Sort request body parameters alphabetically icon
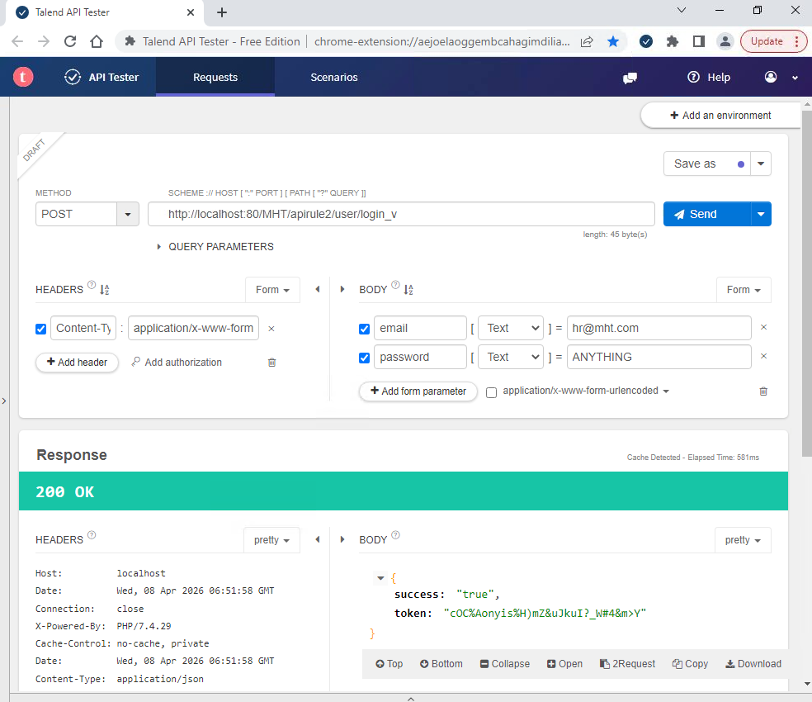This screenshot has height=702, width=812. click(x=408, y=290)
